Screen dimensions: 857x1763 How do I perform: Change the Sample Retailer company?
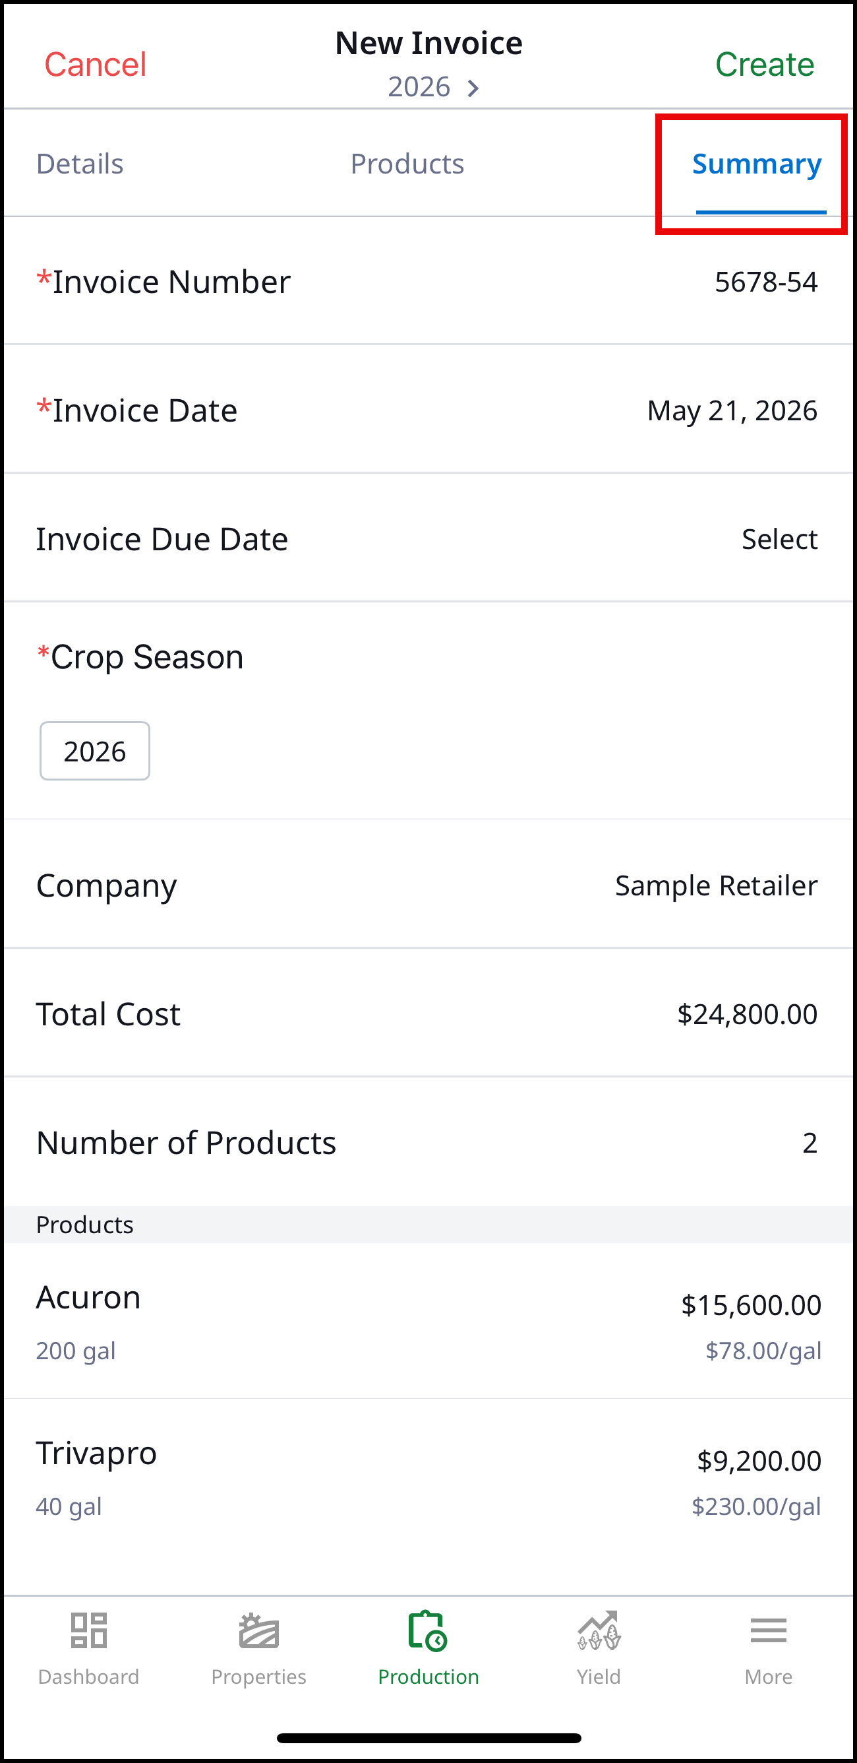(716, 885)
